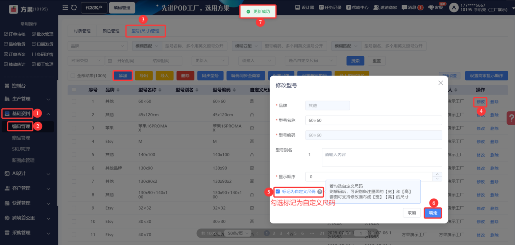Go to SKU管理 in the sidebar
This screenshot has width=515, height=245.
click(x=21, y=149)
